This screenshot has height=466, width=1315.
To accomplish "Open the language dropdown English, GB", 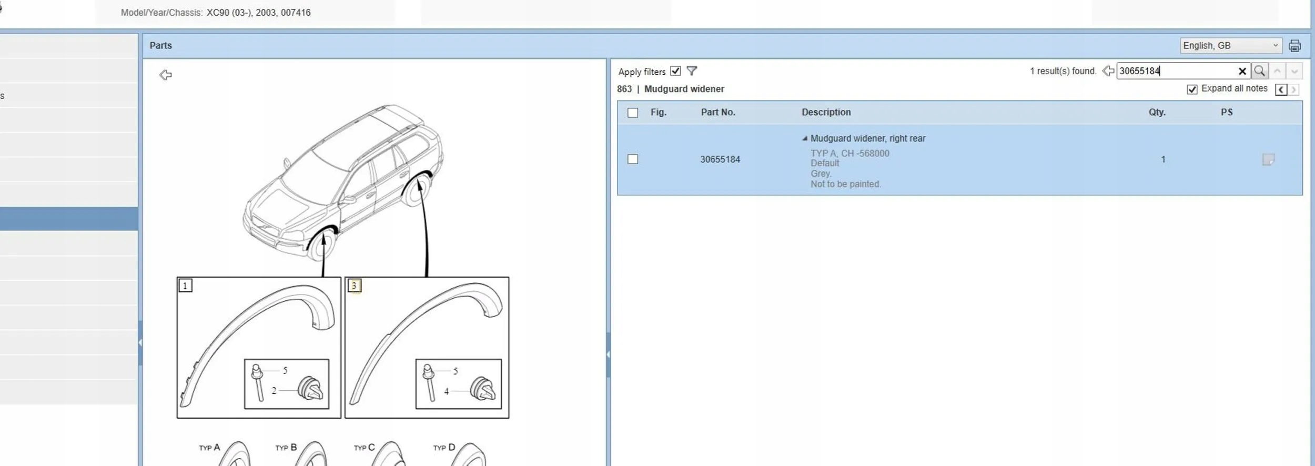I will coord(1230,46).
